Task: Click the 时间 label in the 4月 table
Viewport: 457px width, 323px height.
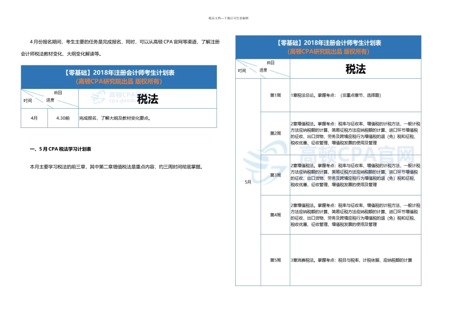Action: coord(28,101)
